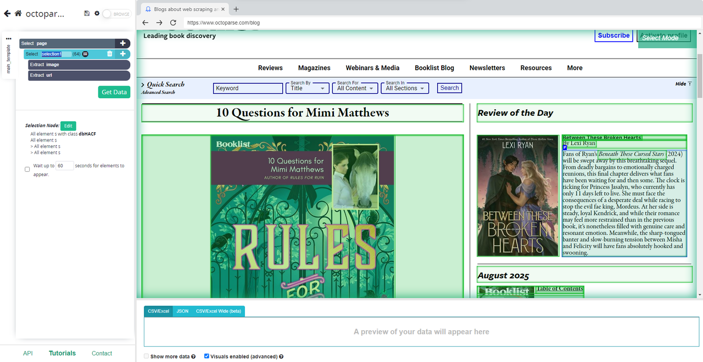Open the API link at the bottom
This screenshot has width=703, height=362.
28,353
